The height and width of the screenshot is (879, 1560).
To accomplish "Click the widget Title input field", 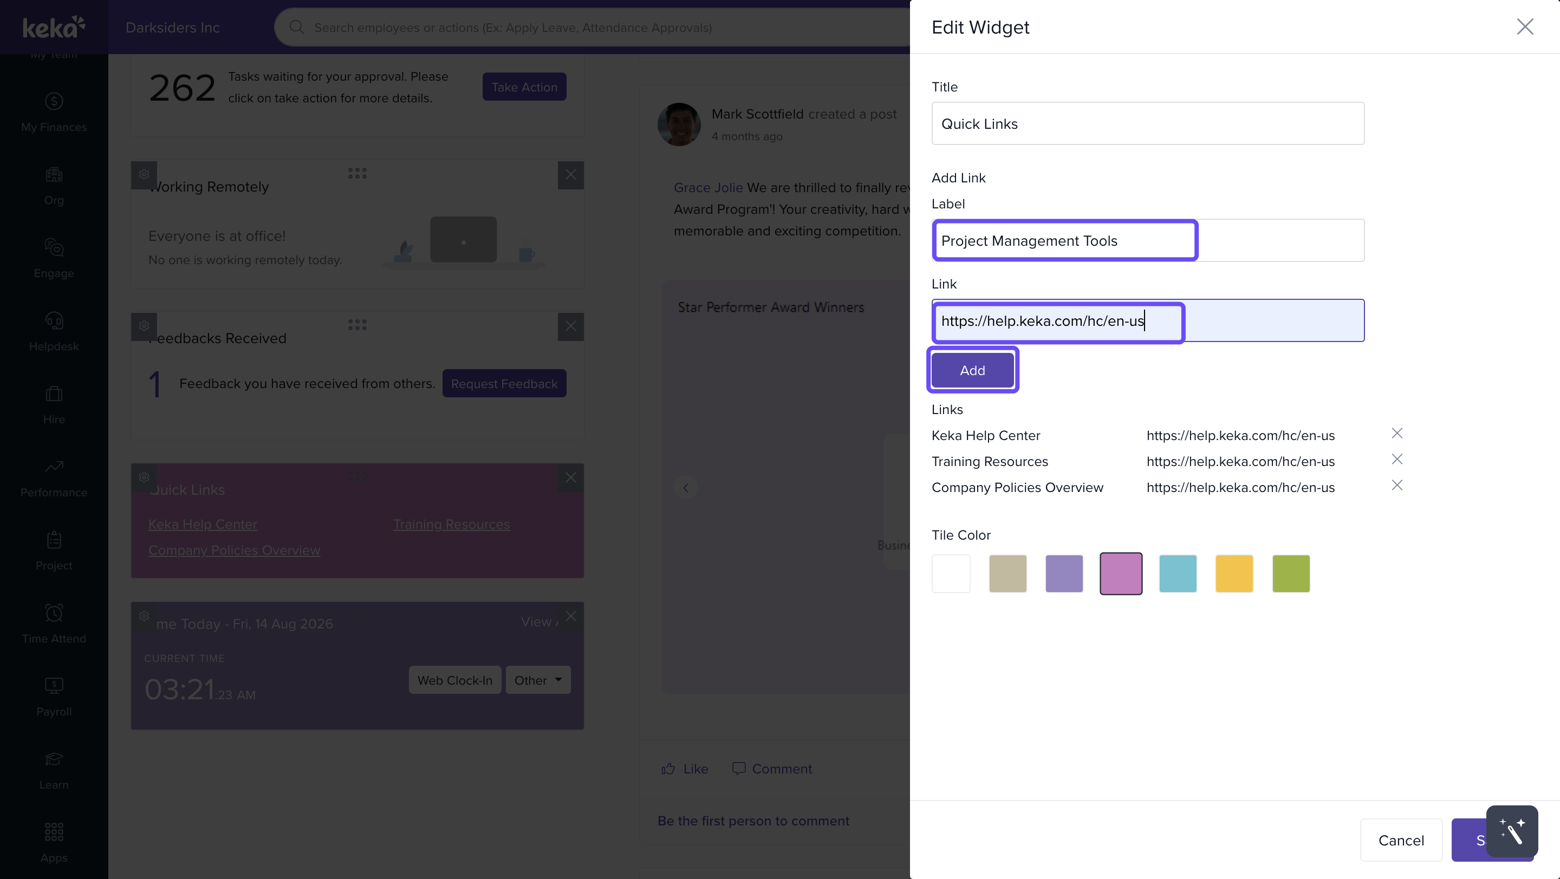I will click(x=1148, y=123).
